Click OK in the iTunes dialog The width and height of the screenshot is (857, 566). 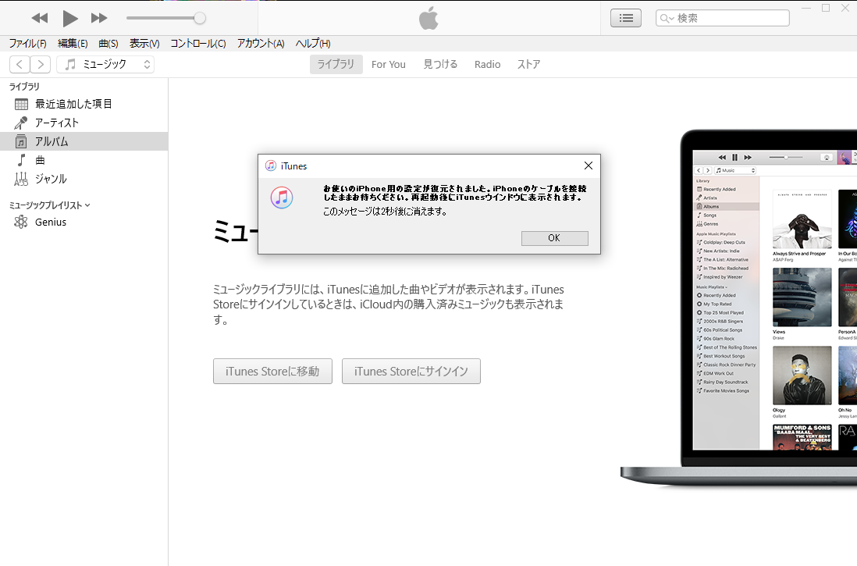click(554, 238)
